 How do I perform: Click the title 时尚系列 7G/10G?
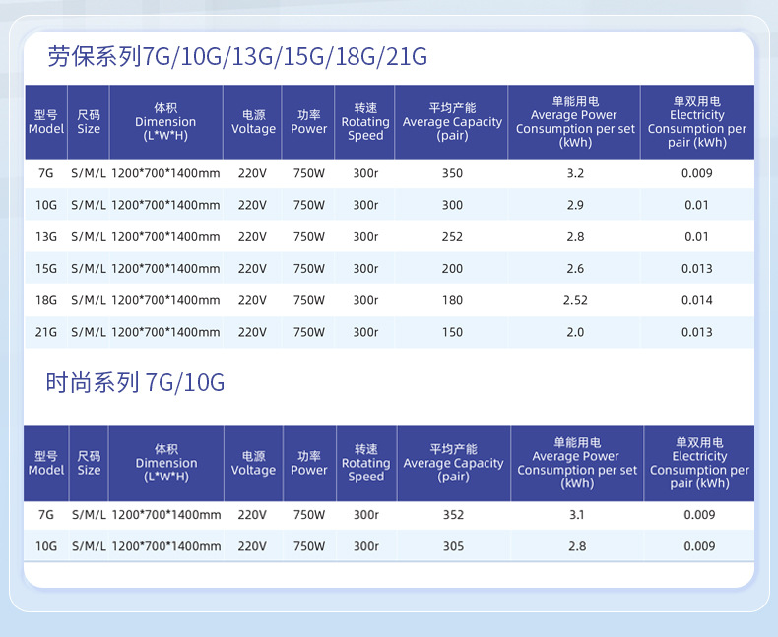[x=135, y=383]
